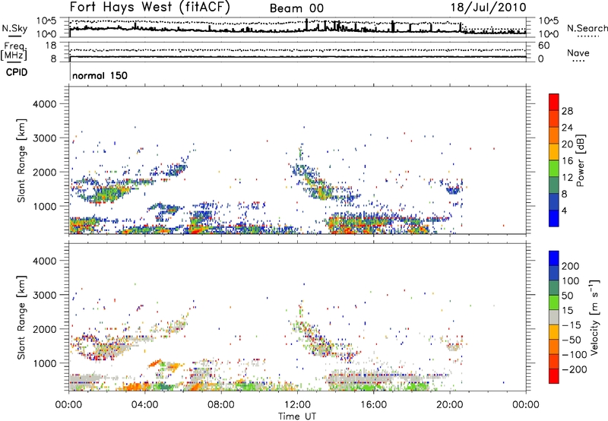Click the '50' Velocity colorbar label
608x421 pixels.
coord(568,296)
